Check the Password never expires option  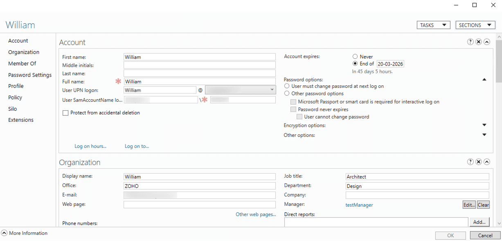click(x=293, y=109)
